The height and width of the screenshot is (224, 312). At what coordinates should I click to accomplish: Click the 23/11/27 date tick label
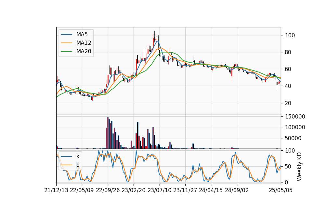(185, 190)
